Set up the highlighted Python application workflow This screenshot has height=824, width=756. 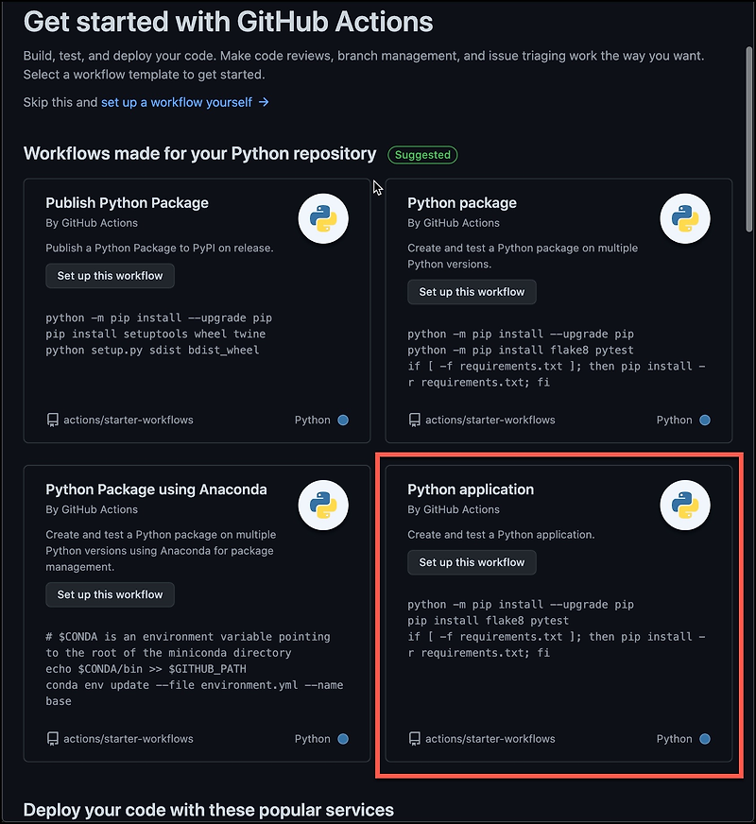click(472, 562)
